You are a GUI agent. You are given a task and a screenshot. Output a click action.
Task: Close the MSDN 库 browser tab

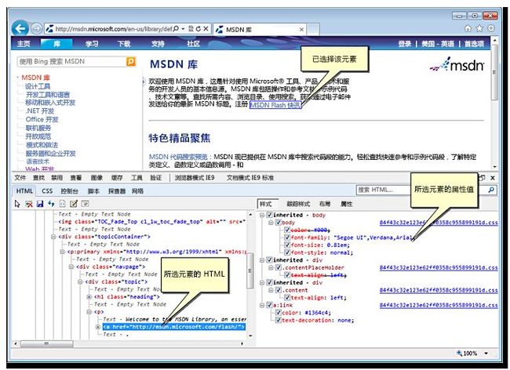point(301,30)
